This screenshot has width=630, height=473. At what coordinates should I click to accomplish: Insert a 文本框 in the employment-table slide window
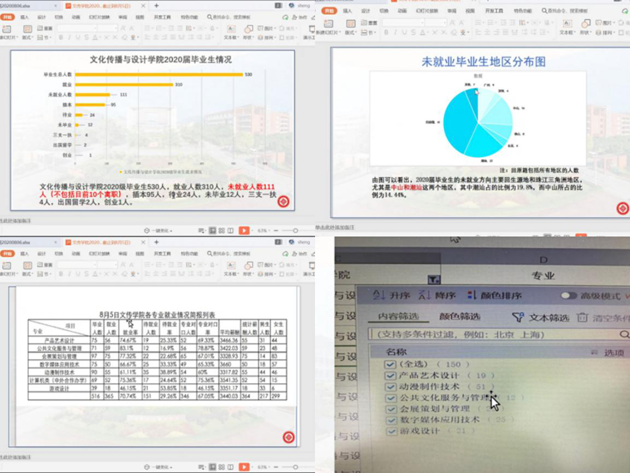point(231,269)
